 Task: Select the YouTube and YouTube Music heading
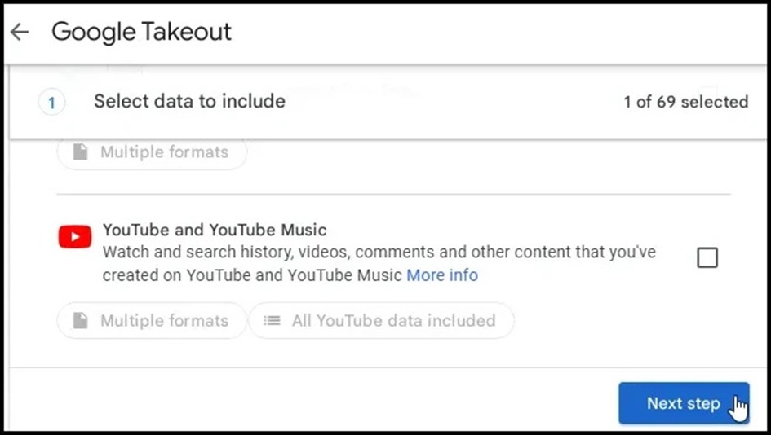point(215,230)
